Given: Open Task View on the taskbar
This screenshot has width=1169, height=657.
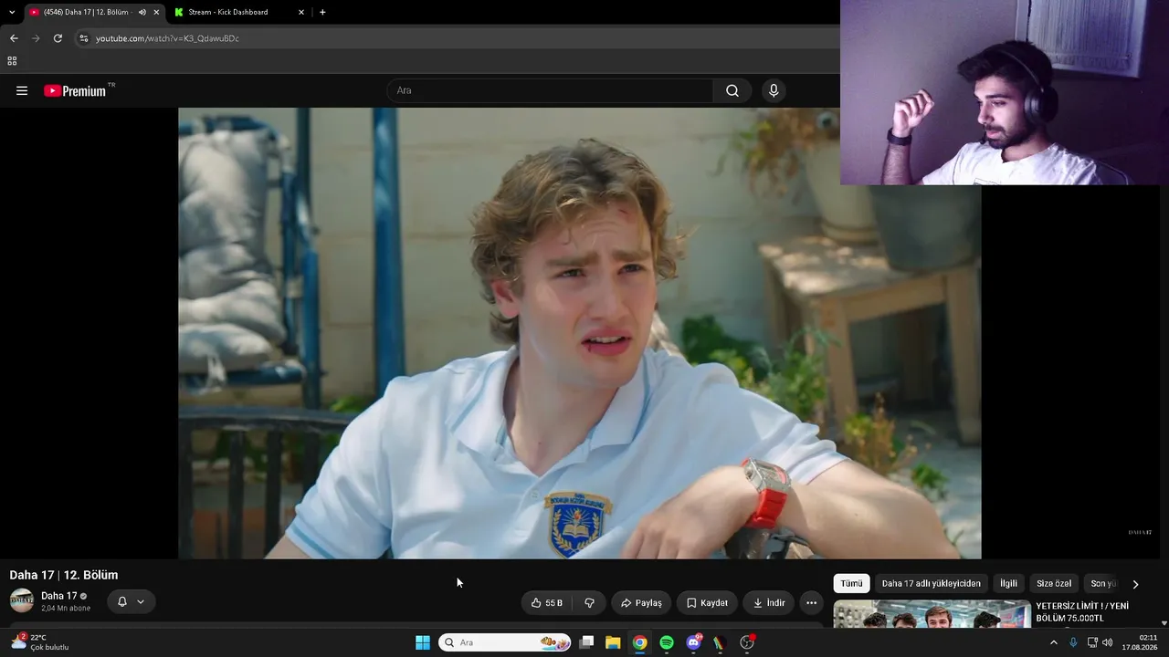Looking at the screenshot, I should [x=586, y=642].
